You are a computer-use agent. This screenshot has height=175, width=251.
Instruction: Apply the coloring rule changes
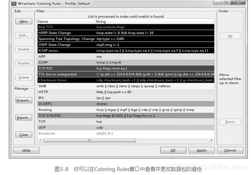pyautogui.click(x=202, y=150)
